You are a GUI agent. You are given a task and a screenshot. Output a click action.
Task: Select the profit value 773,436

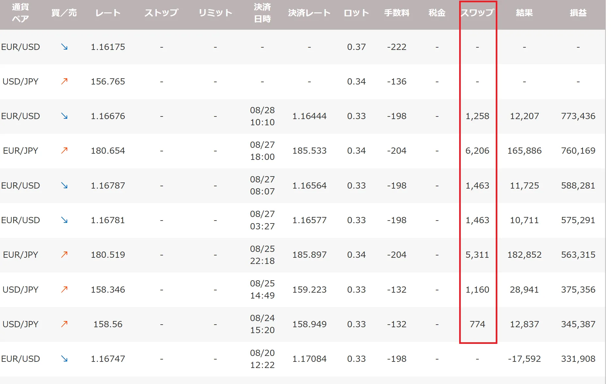click(578, 116)
